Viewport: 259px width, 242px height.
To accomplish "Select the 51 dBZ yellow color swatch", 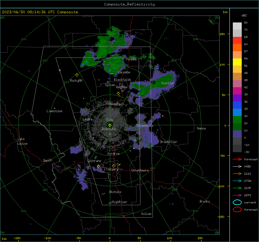I will point(237,62).
